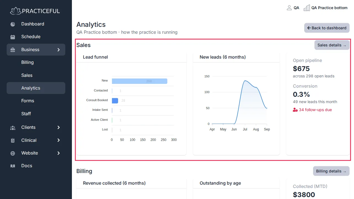Select the Analytics submenu item
Image resolution: width=354 pixels, height=199 pixels.
click(36, 88)
